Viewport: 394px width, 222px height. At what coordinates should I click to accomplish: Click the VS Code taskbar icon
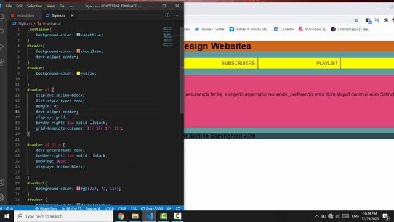pyautogui.click(x=149, y=216)
